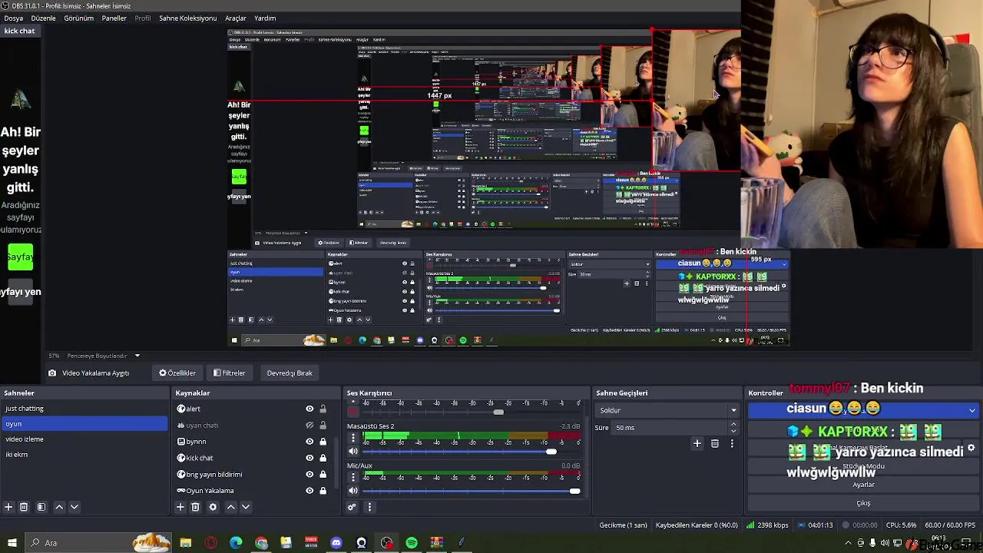This screenshot has height=553, width=983.
Task: Move selected scene up in Sahneler
Action: click(x=59, y=507)
